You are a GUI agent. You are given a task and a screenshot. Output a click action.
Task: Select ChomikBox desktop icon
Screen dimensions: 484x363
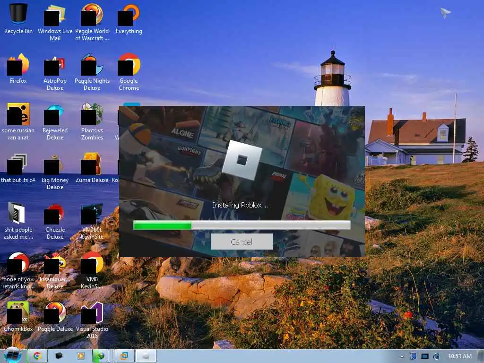pos(18,317)
